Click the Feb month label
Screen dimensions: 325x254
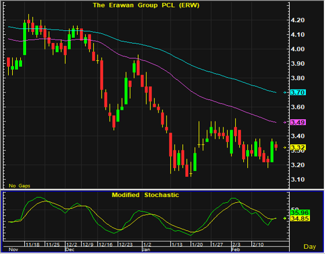pyautogui.click(x=236, y=249)
